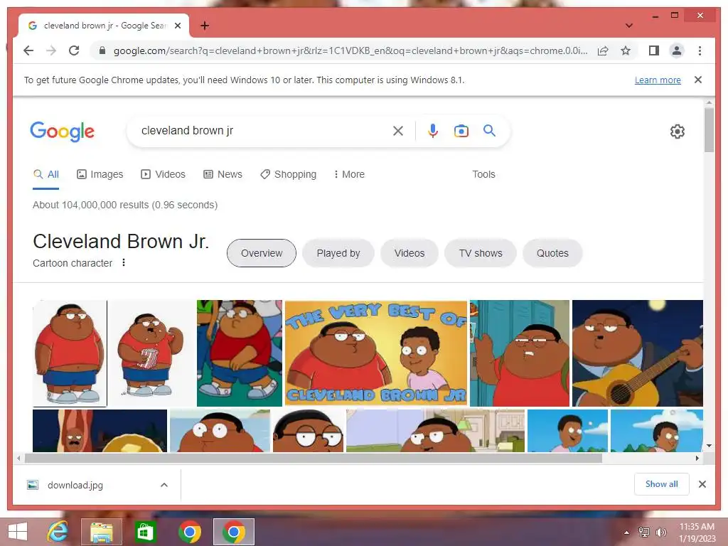Open Google quick settings gear
728x546 pixels.
point(678,132)
